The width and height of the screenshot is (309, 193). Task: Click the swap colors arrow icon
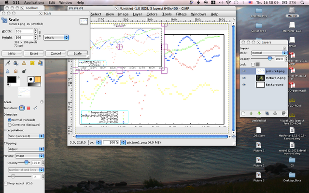(x=19, y=78)
